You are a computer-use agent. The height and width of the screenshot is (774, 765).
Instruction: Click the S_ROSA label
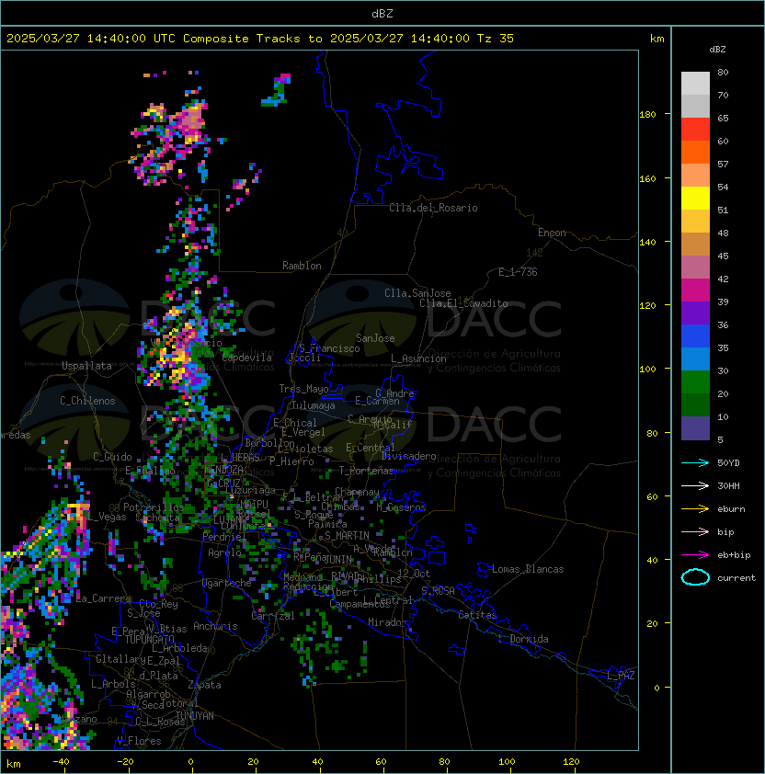pyautogui.click(x=438, y=591)
